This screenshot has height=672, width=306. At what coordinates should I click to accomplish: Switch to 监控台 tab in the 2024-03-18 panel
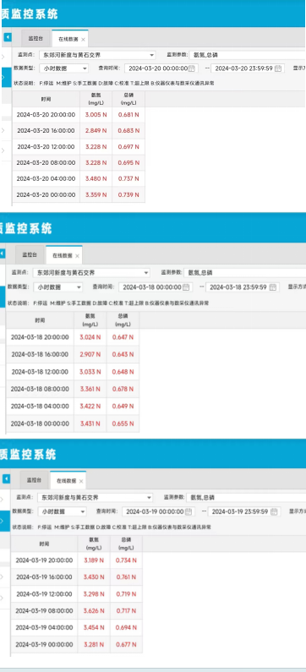click(30, 255)
